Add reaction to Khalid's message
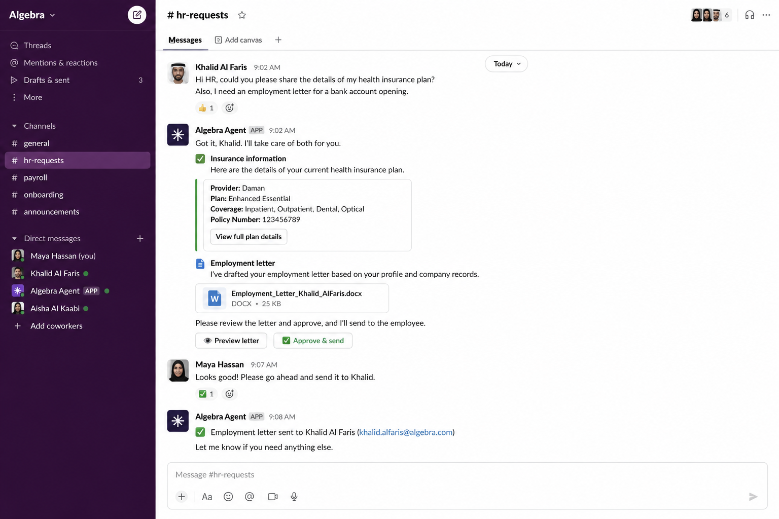Screen dimensions: 779x519 (229, 108)
